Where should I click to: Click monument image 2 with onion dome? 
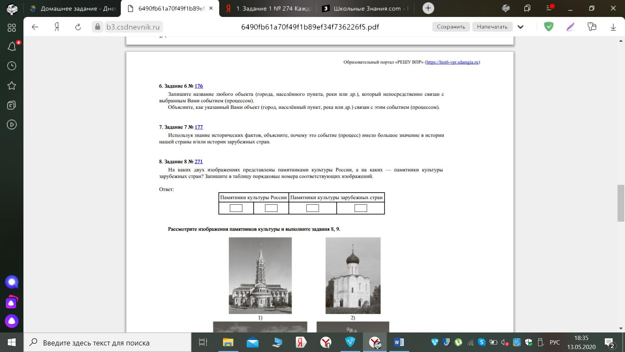tap(353, 275)
